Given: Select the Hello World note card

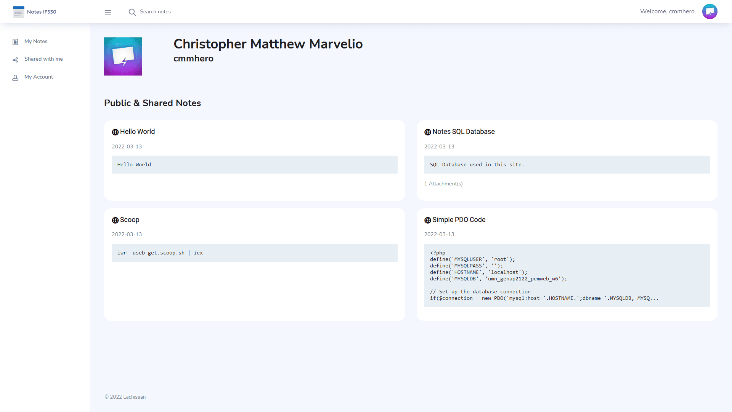Looking at the screenshot, I should point(254,160).
